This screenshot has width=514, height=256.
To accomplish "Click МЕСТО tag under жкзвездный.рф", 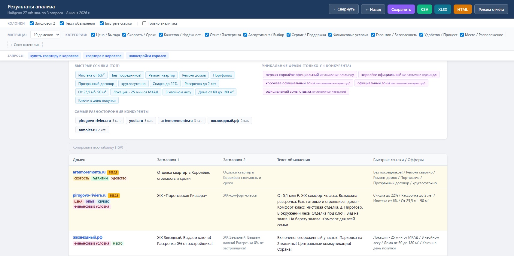I will click(x=117, y=244).
